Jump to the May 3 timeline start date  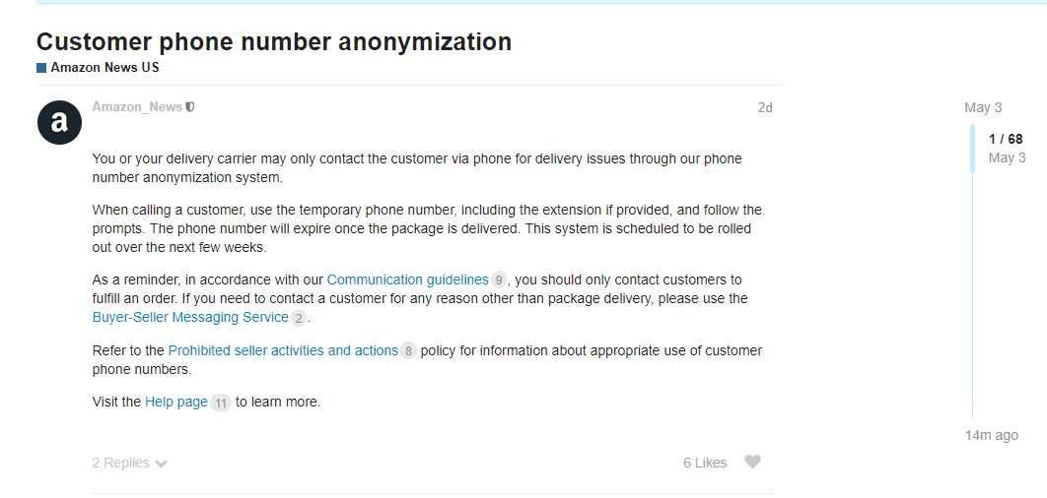[x=983, y=107]
